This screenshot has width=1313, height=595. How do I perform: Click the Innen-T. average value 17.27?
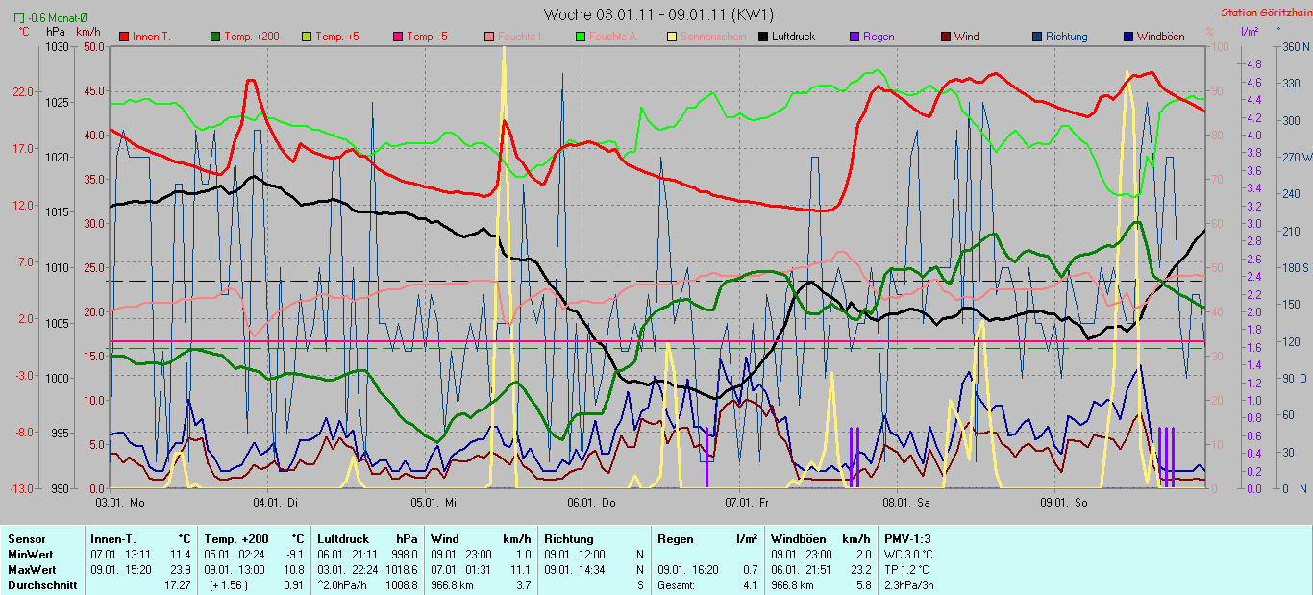pyautogui.click(x=178, y=585)
